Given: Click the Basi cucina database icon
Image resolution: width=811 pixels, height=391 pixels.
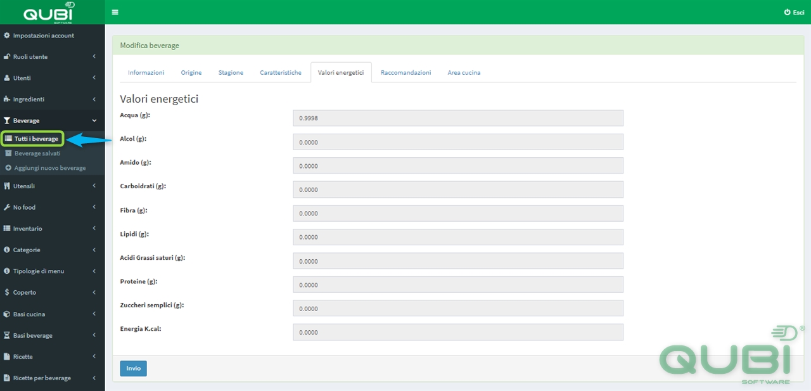Looking at the screenshot, I should pyautogui.click(x=7, y=314).
